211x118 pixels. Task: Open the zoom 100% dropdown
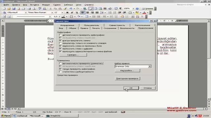[x=133, y=9]
